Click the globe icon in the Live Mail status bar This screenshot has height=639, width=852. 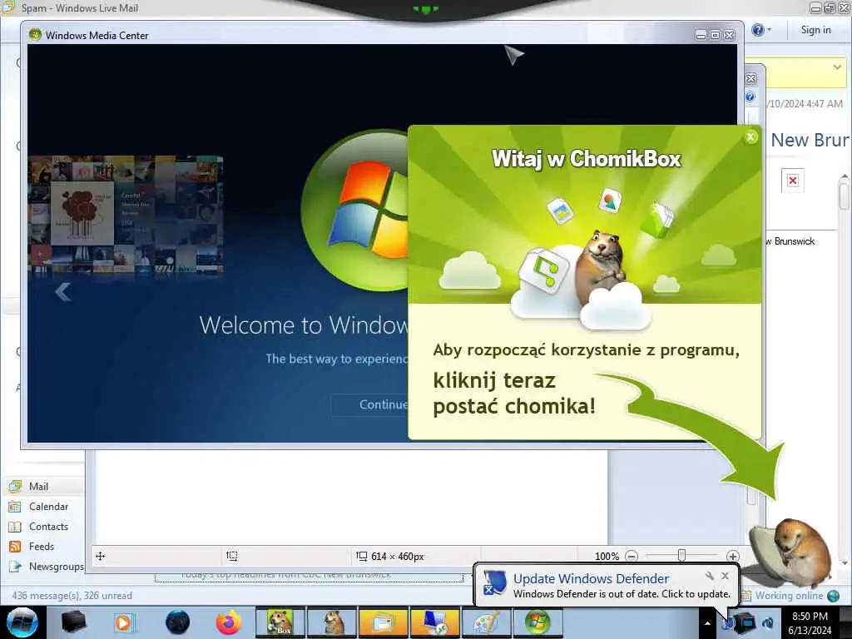click(x=833, y=596)
